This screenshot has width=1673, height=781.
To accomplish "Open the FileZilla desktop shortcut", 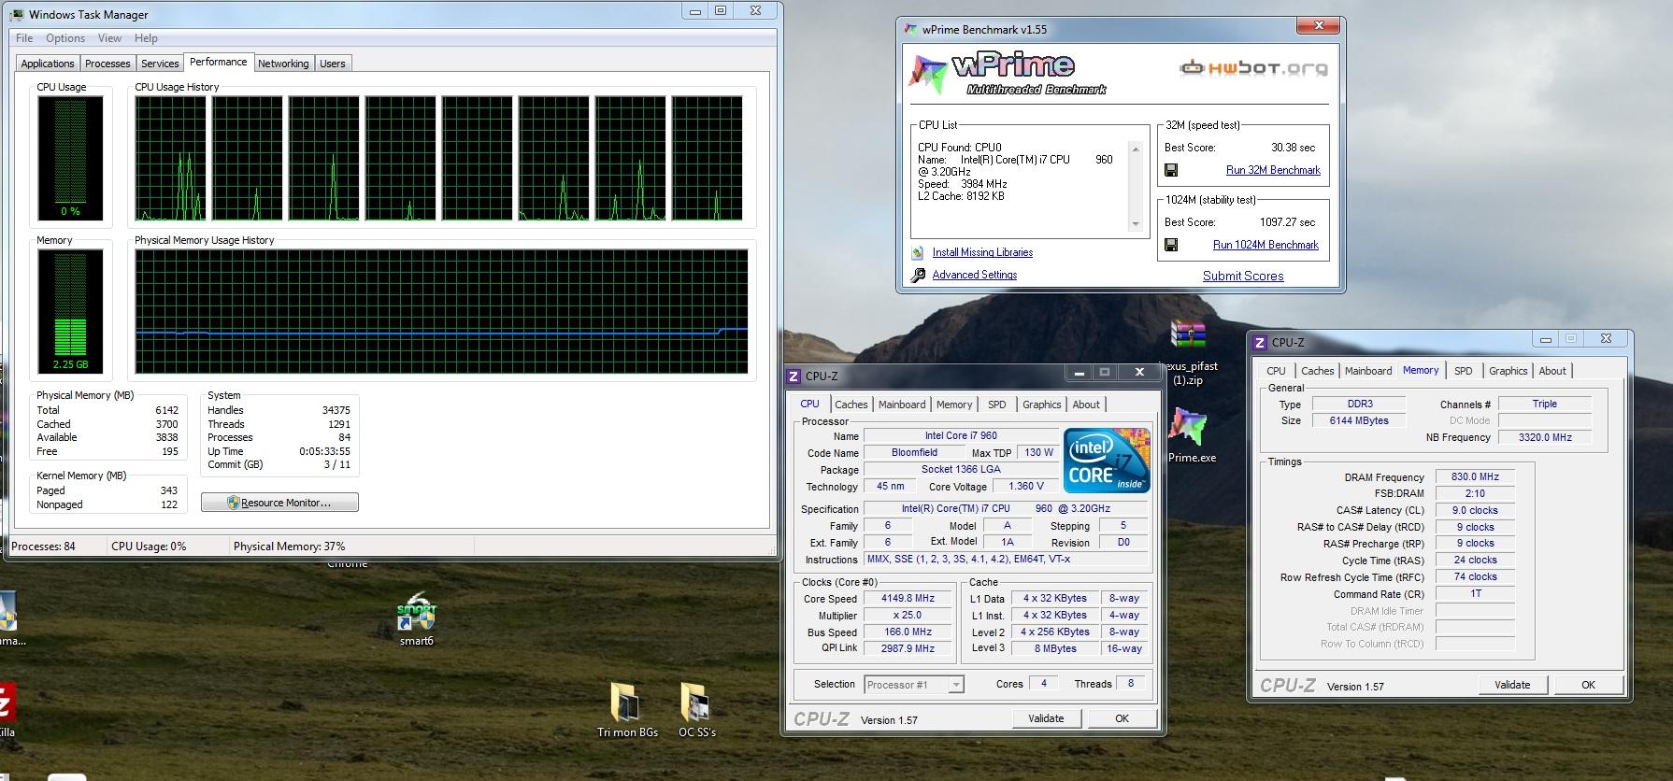I will pyautogui.click(x=7, y=710).
